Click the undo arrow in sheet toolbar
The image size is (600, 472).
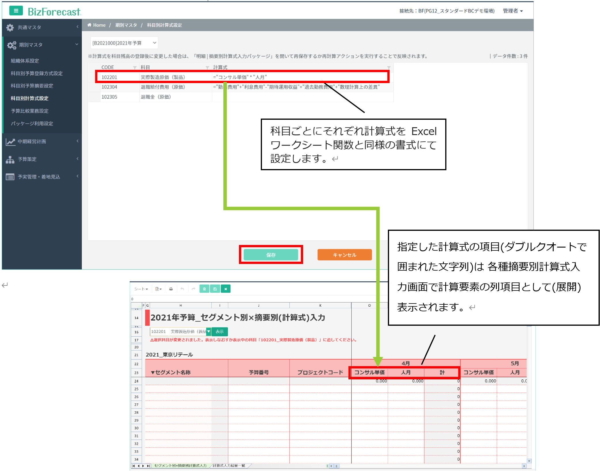182,289
